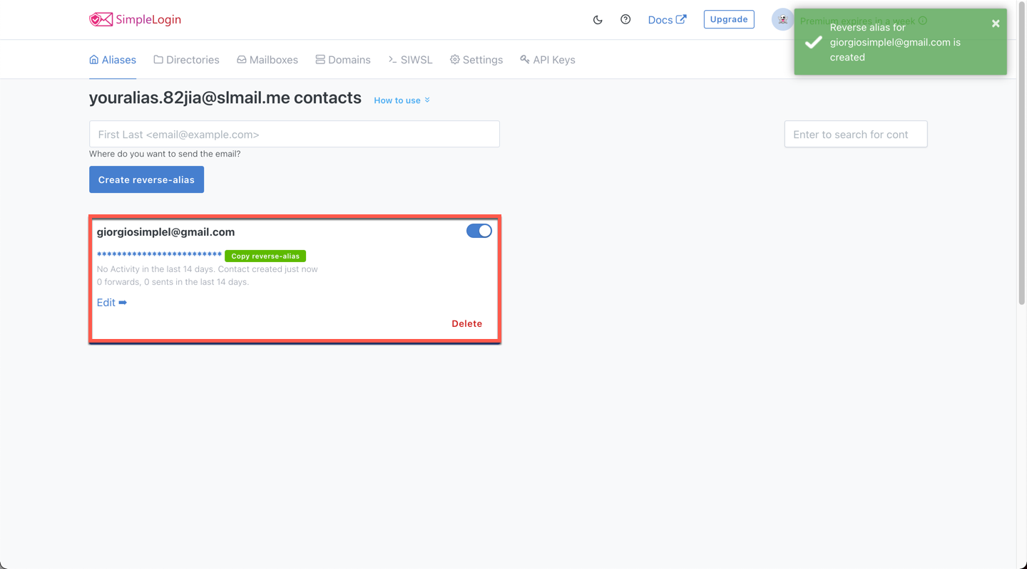This screenshot has height=569, width=1027.
Task: Open the profile avatar icon
Action: [782, 19]
